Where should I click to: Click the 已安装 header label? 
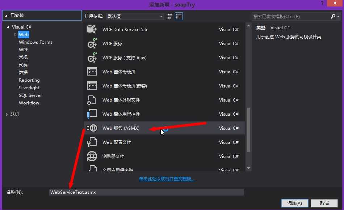pyautogui.click(x=17, y=15)
